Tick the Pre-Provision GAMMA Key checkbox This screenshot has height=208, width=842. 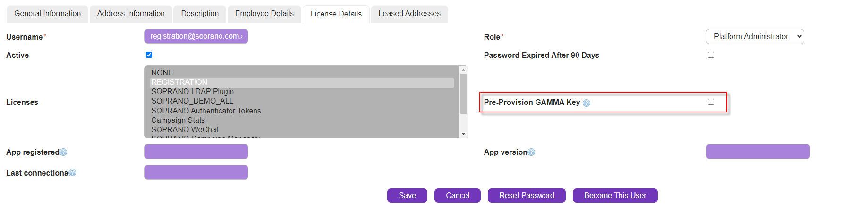tap(711, 102)
